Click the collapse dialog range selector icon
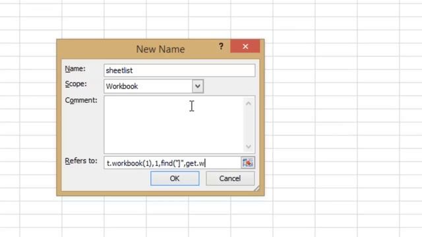422x237 pixels. [248, 163]
